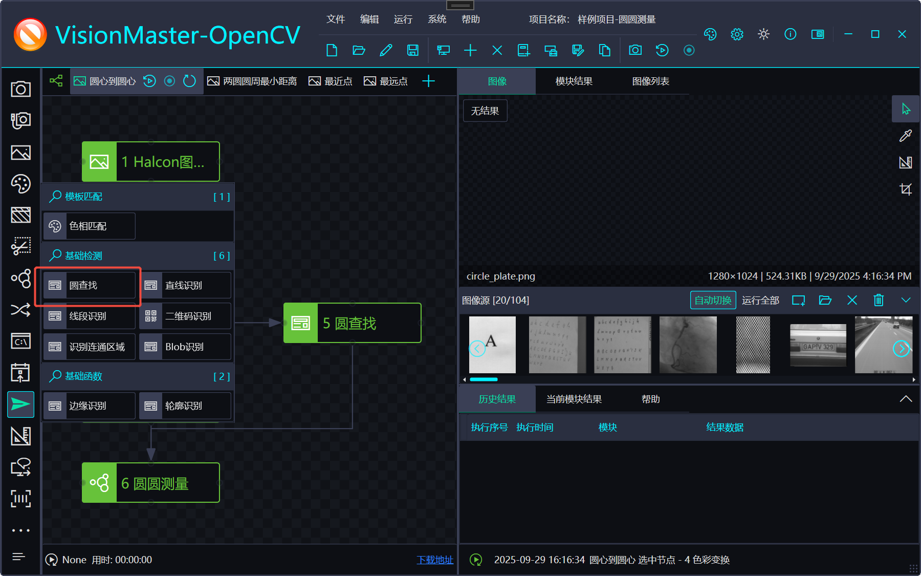
Task: Click the camera capture icon in top toolbar
Action: click(635, 50)
